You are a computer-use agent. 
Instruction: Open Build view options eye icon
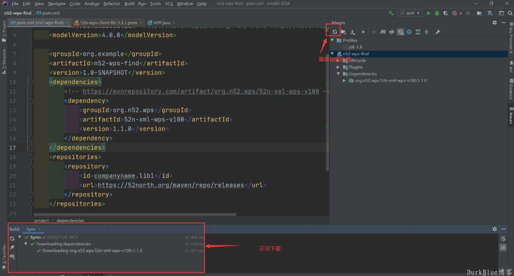point(12,256)
